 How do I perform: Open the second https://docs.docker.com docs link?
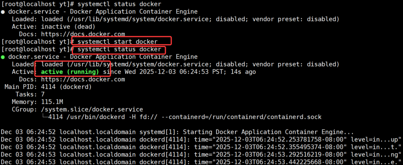83,79
